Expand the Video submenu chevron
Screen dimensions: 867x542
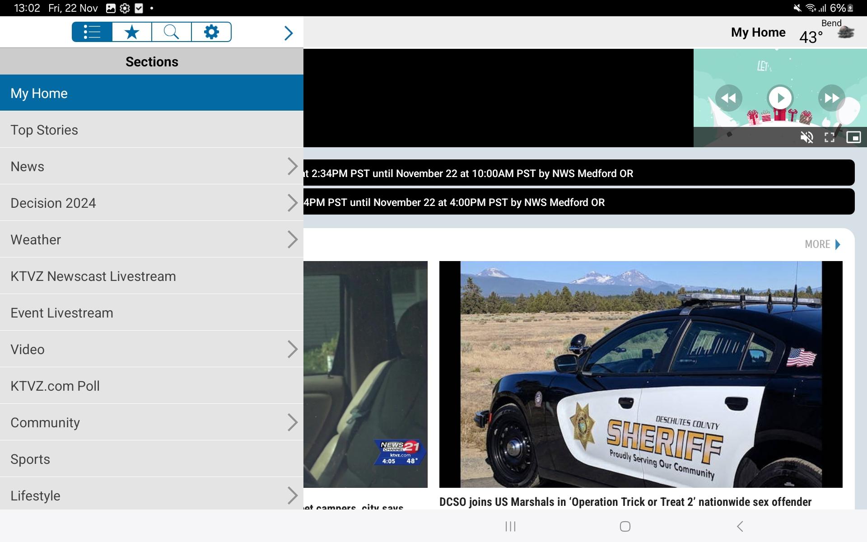293,349
